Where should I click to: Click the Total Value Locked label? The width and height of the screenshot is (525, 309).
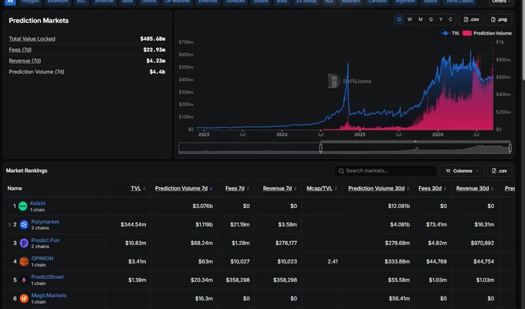click(32, 39)
